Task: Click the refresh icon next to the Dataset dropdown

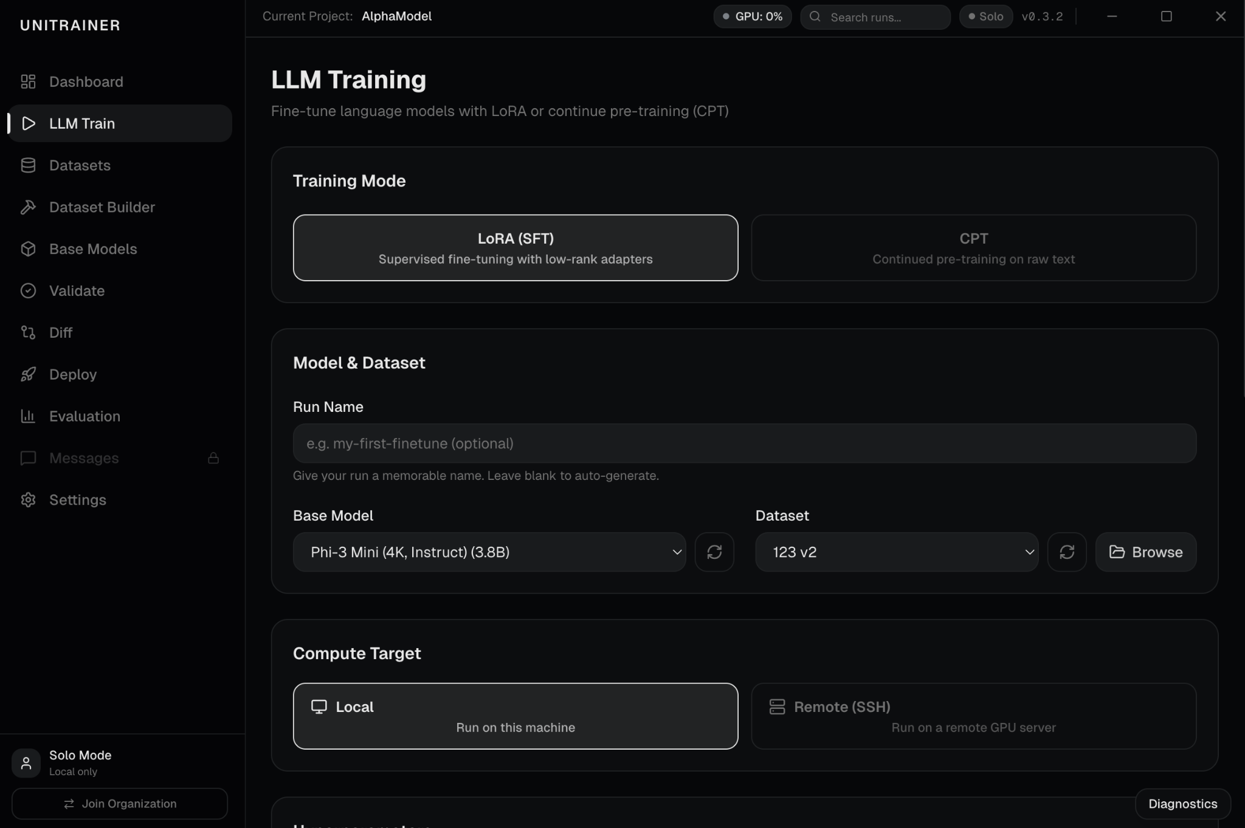Action: click(1067, 552)
